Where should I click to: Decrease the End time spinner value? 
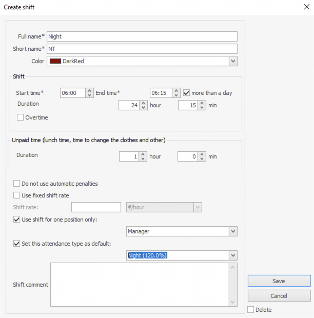point(176,95)
